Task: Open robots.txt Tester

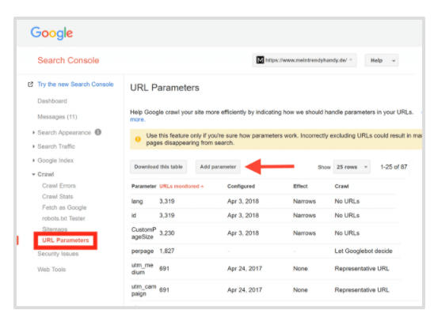Action: tap(63, 218)
